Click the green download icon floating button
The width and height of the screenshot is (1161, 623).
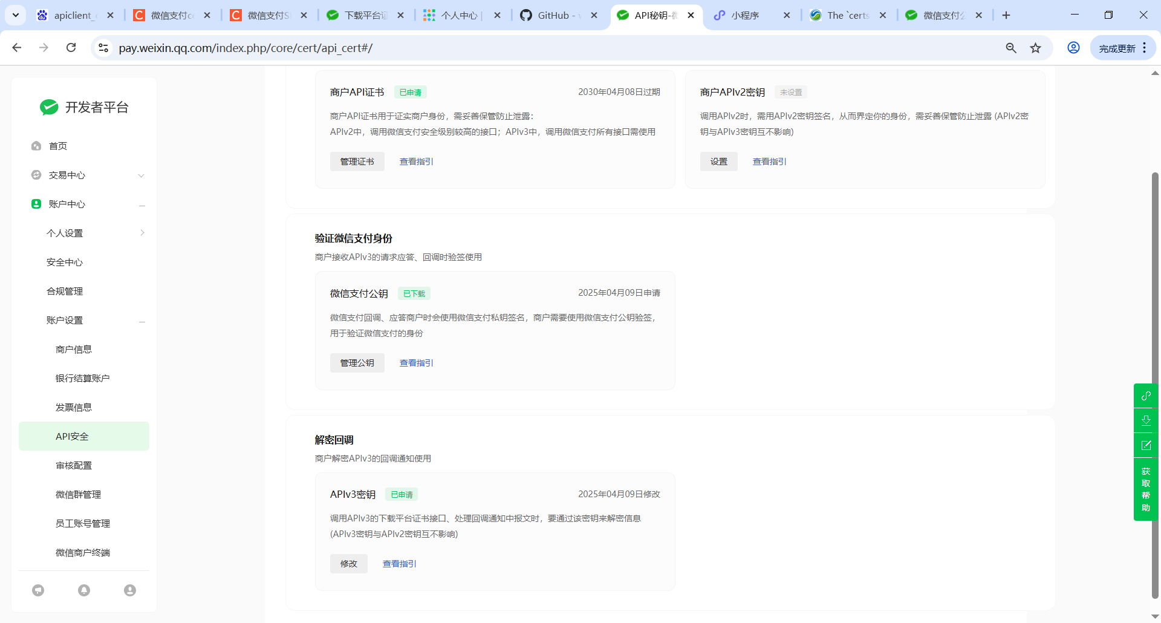click(x=1146, y=420)
